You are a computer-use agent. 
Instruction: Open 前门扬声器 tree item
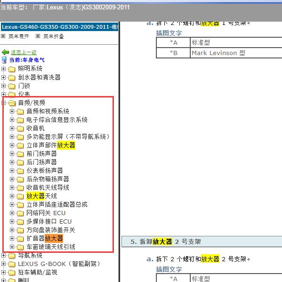(x=41, y=153)
